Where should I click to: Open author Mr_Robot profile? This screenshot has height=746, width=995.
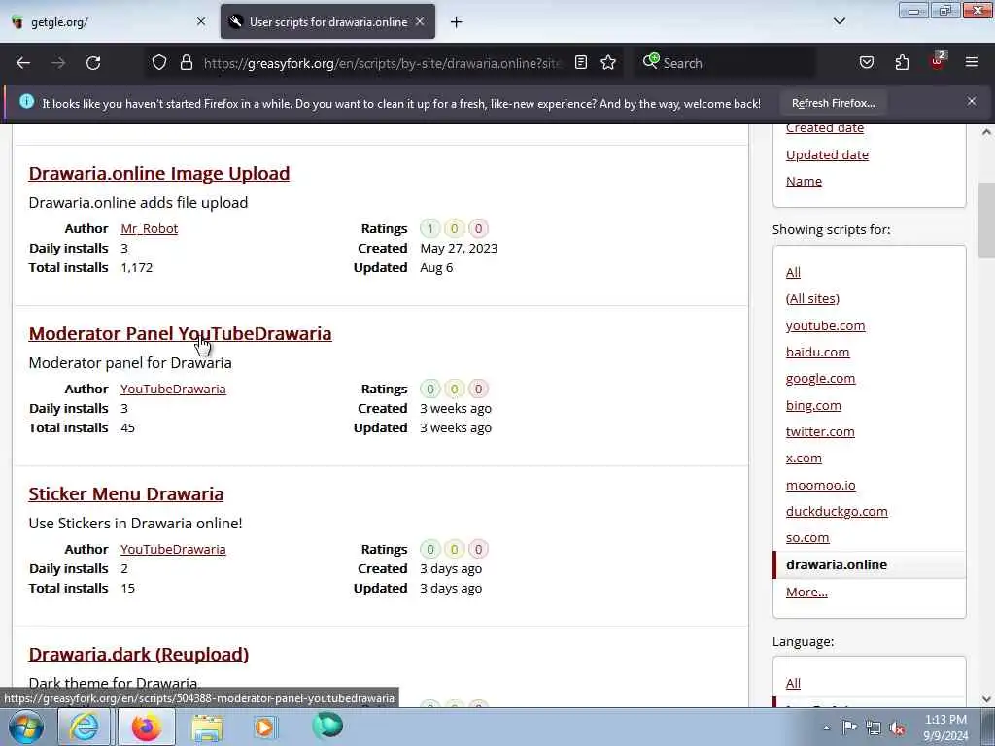tap(149, 228)
